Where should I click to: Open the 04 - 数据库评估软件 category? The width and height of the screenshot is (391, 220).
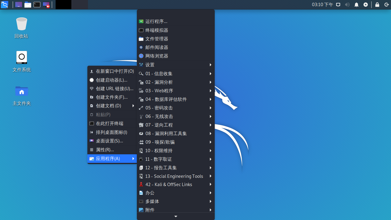(x=176, y=99)
